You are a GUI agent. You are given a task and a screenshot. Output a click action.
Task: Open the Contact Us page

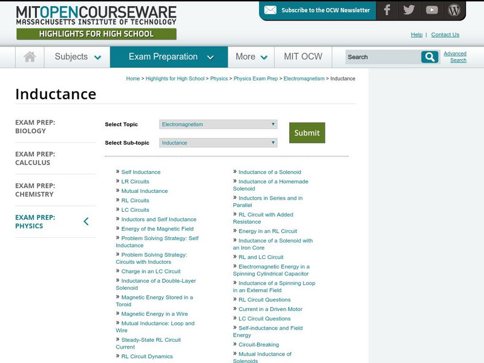point(445,34)
